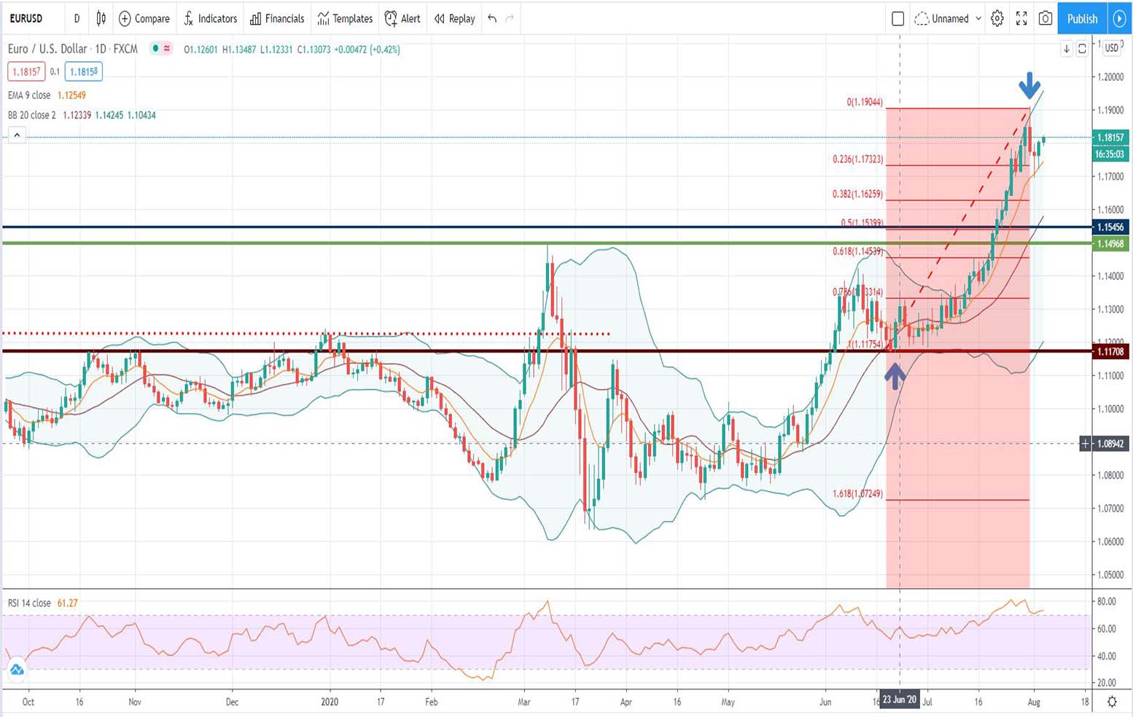Select the USD currency label on price axis
Viewport: 1133px width, 717px height.
[1112, 47]
